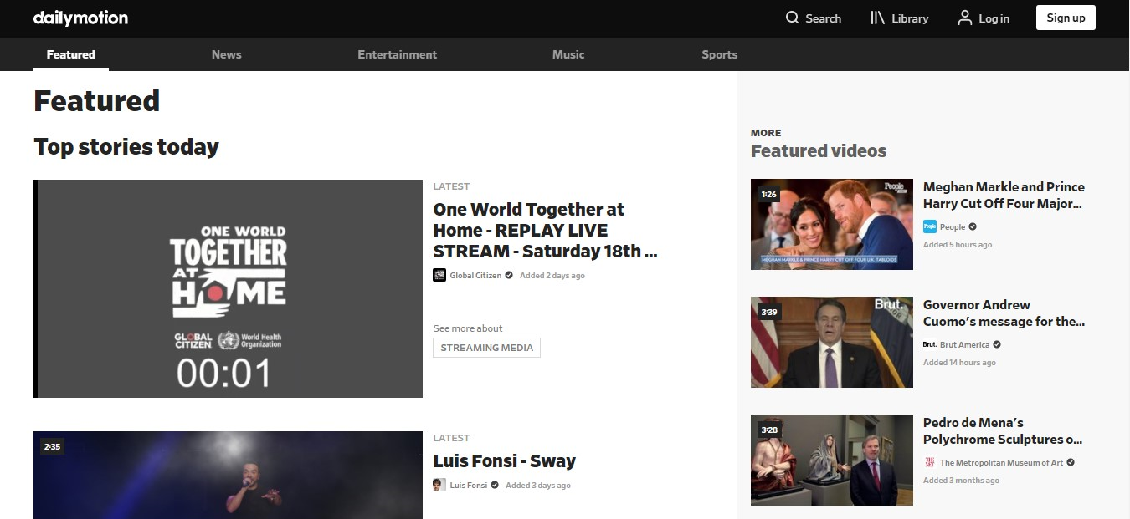1130x519 pixels.
Task: Open Pedro de Mena's Polychrome Sculptures title
Action: (1003, 431)
